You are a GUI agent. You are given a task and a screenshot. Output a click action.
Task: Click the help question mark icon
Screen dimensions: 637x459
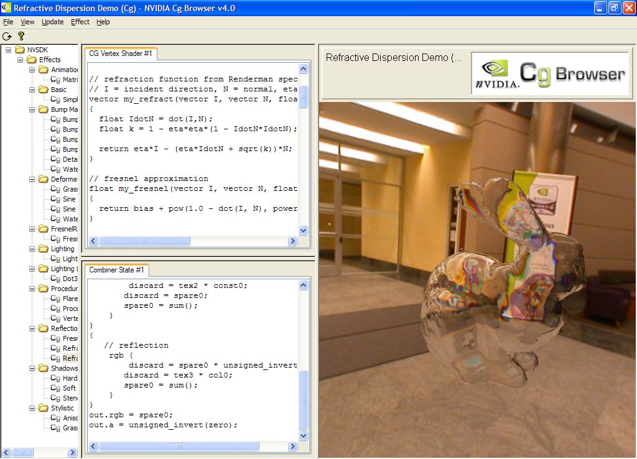[21, 37]
